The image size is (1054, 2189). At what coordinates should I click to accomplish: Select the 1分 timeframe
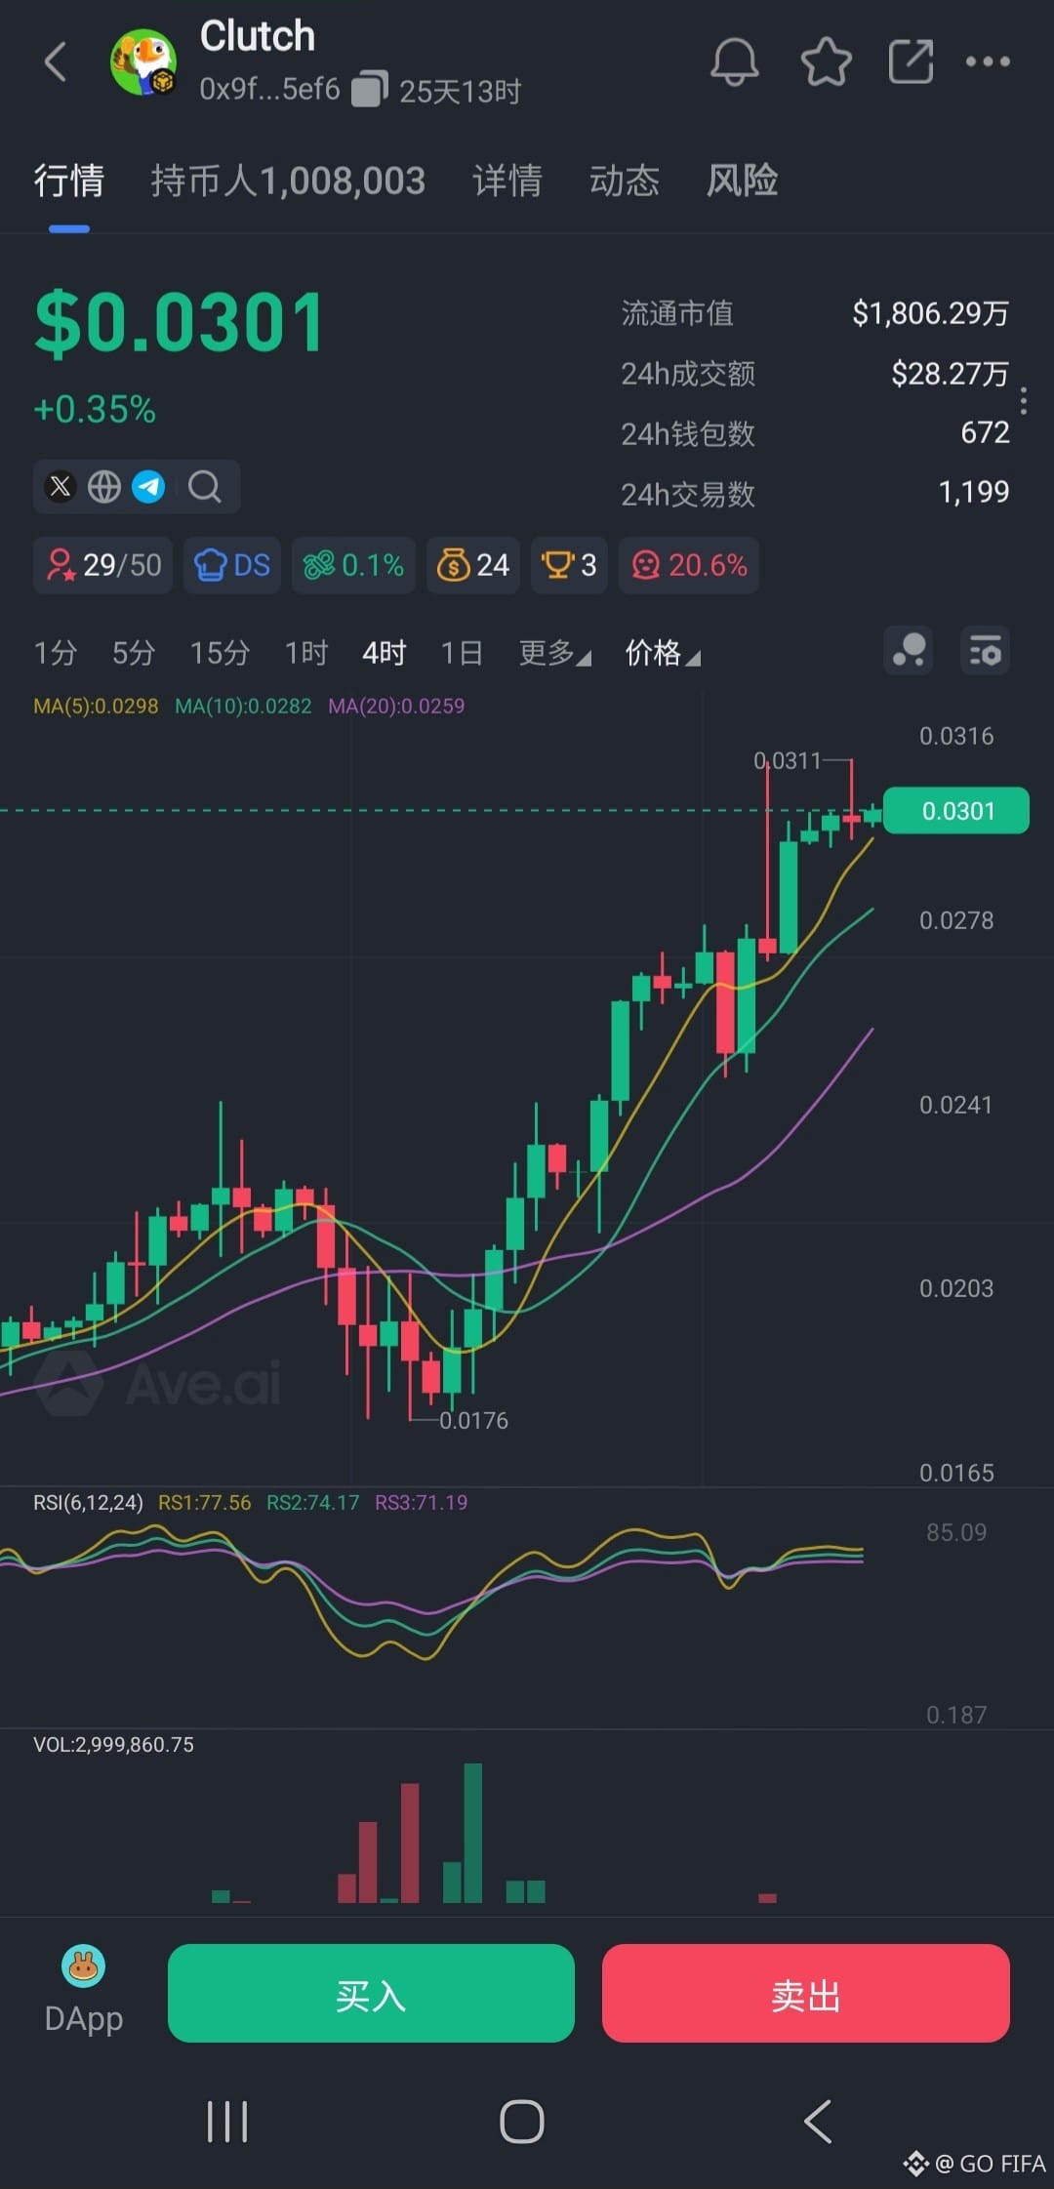pyautogui.click(x=56, y=653)
